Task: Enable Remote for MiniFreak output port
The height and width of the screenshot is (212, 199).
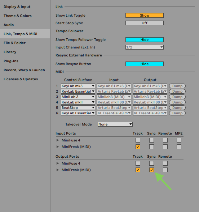Action: point(165,170)
